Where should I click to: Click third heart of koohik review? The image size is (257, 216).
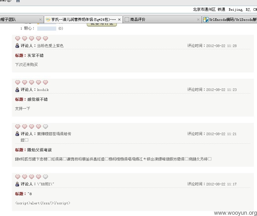tap(32, 82)
